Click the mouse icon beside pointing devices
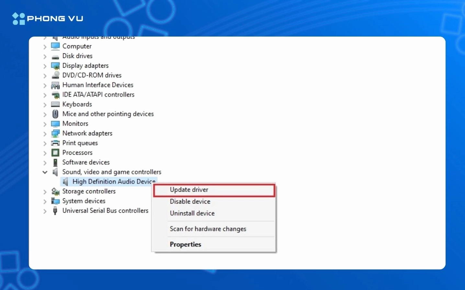This screenshot has height=290, width=465. coord(55,114)
